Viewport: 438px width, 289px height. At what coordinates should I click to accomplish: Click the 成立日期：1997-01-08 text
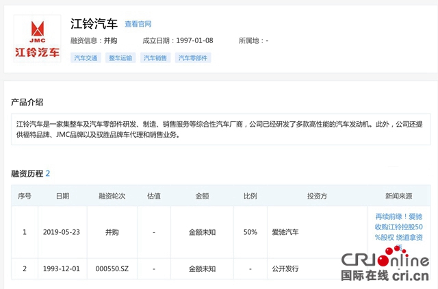[x=178, y=41]
